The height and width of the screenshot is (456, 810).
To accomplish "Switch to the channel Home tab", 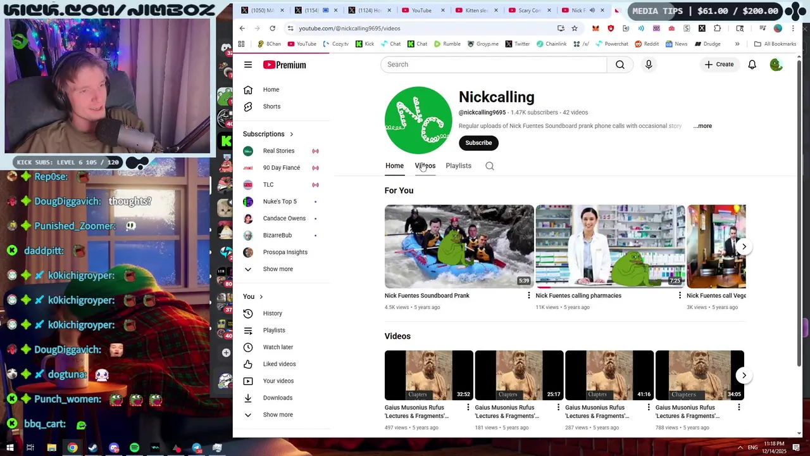I will coord(394,166).
